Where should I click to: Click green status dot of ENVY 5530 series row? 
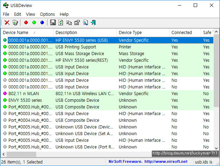(5, 100)
